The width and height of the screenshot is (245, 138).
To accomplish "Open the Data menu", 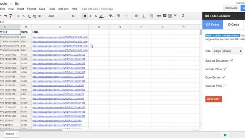I will (42, 9).
